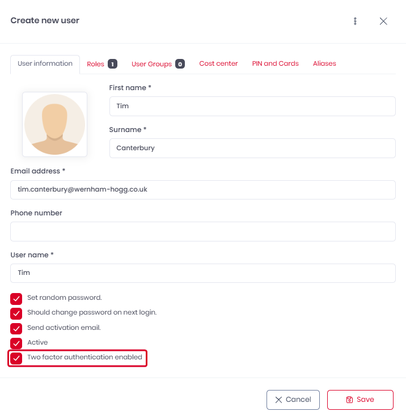Uncheck Set random password checkbox
This screenshot has height=420, width=406.
click(16, 299)
